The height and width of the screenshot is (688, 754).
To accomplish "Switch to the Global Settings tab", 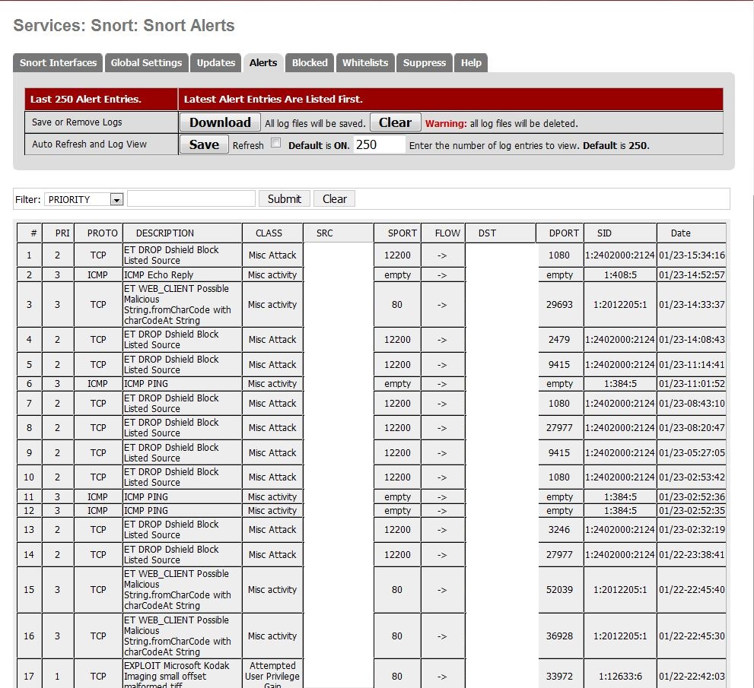I will (146, 63).
